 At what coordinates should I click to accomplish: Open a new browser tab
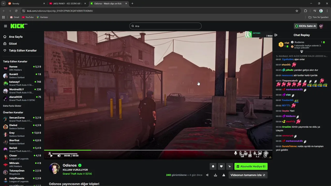coord(132,4)
